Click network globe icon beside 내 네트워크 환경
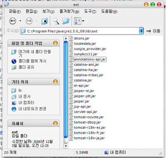 pos(14,109)
